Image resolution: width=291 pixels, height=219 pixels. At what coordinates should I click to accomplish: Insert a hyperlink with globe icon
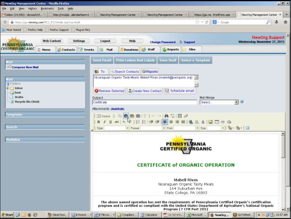tap(191, 122)
